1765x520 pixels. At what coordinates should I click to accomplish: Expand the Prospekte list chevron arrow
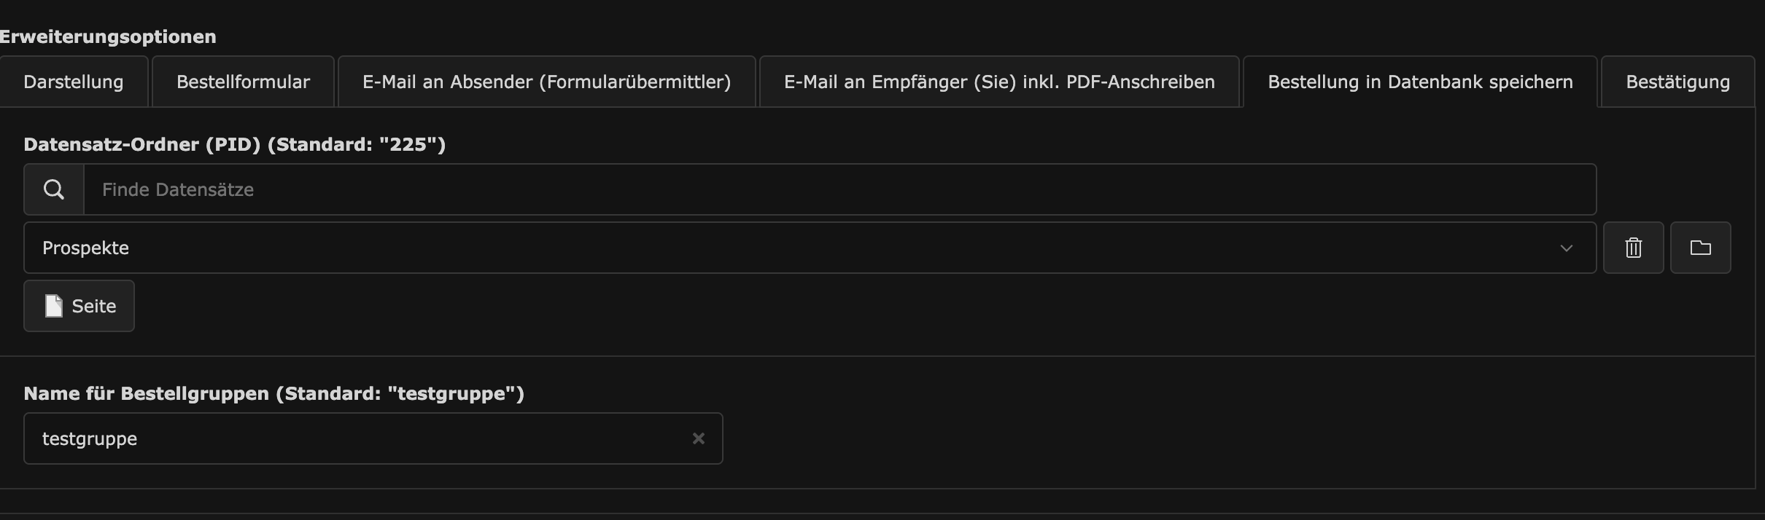pyautogui.click(x=1566, y=248)
